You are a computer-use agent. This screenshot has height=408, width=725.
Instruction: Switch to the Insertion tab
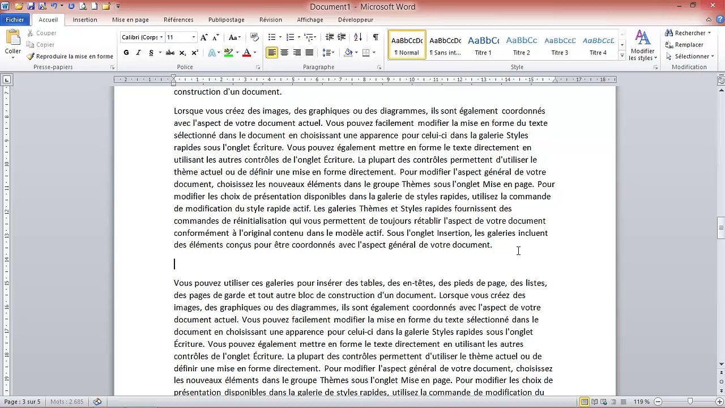[x=85, y=20]
